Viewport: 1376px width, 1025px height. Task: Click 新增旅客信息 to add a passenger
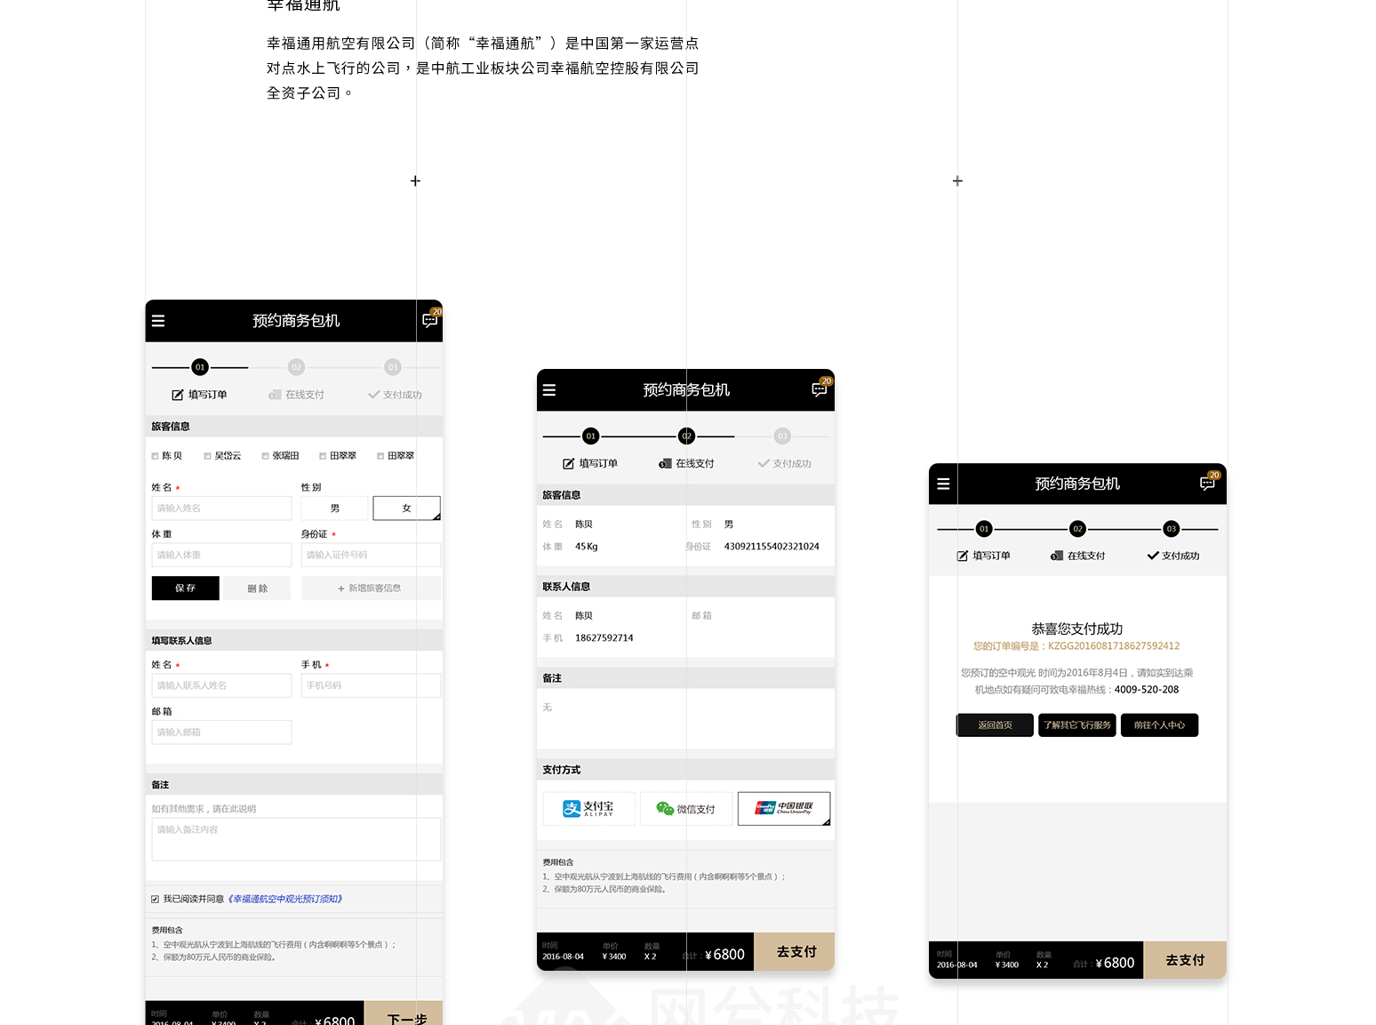pos(370,589)
